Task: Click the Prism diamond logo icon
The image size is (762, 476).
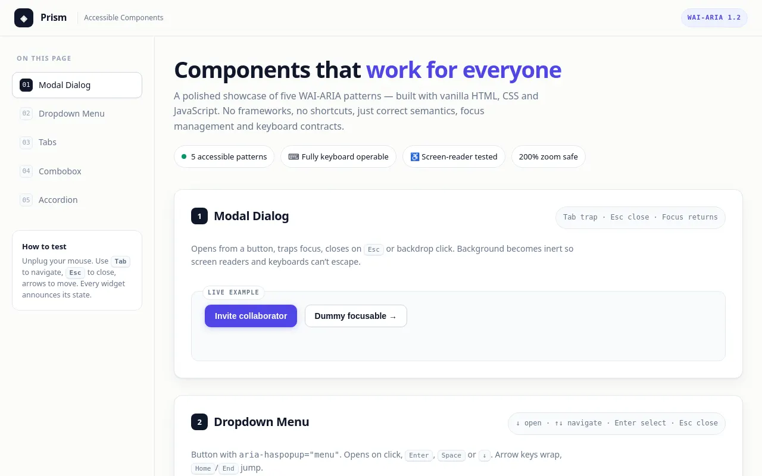Action: pos(24,18)
